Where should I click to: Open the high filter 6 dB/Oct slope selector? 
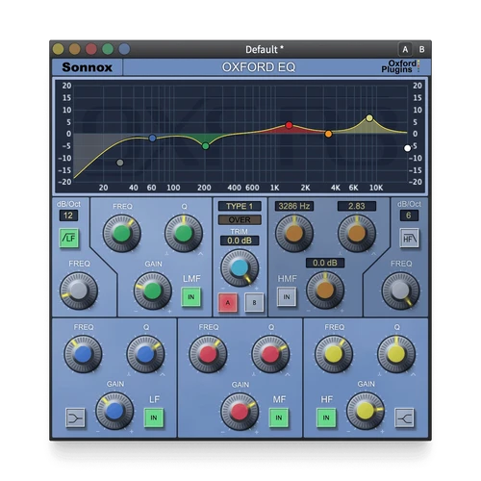click(409, 215)
